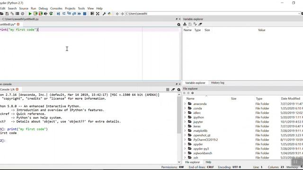Open the Projects menu

(70, 8)
